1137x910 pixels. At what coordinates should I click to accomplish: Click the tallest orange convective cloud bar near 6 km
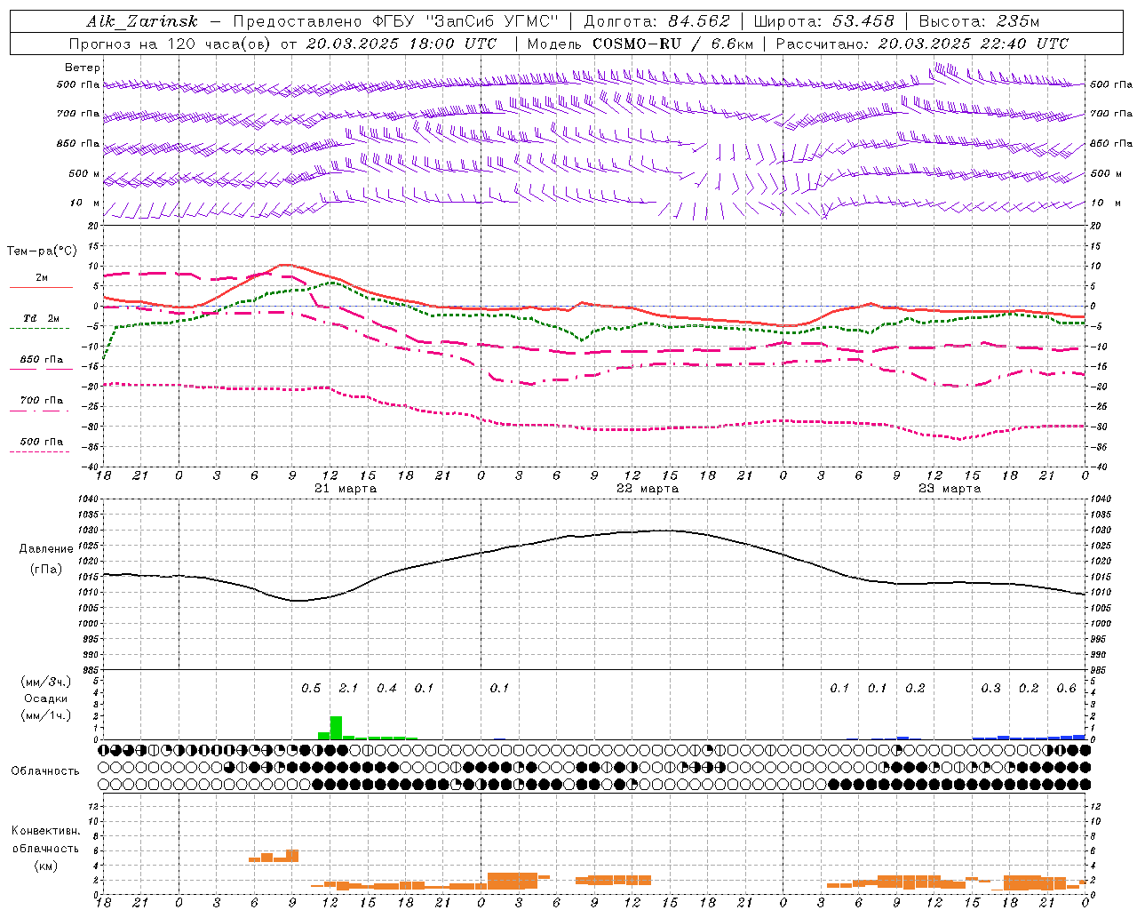292,856
